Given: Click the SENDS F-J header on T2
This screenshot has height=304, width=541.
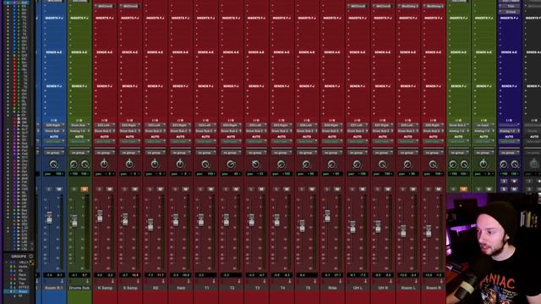Looking at the screenshot, I should (231, 86).
